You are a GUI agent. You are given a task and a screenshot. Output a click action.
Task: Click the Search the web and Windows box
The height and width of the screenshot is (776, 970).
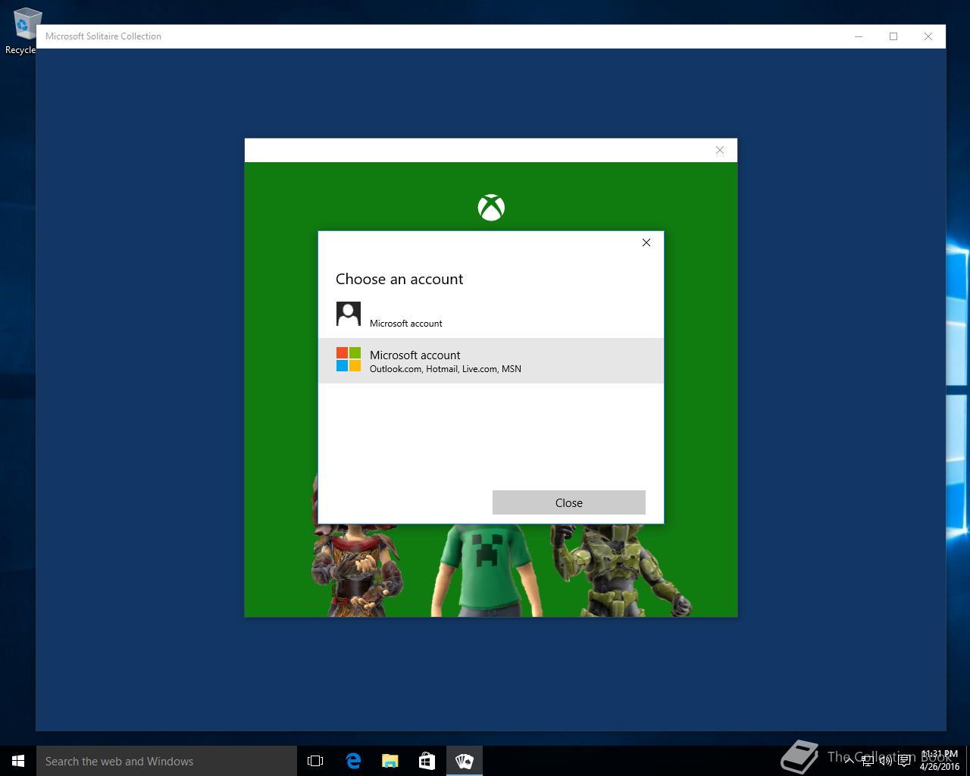point(167,761)
